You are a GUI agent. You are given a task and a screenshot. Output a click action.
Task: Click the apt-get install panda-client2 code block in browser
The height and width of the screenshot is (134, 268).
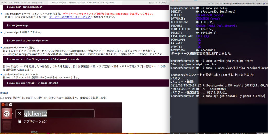pos(86,83)
